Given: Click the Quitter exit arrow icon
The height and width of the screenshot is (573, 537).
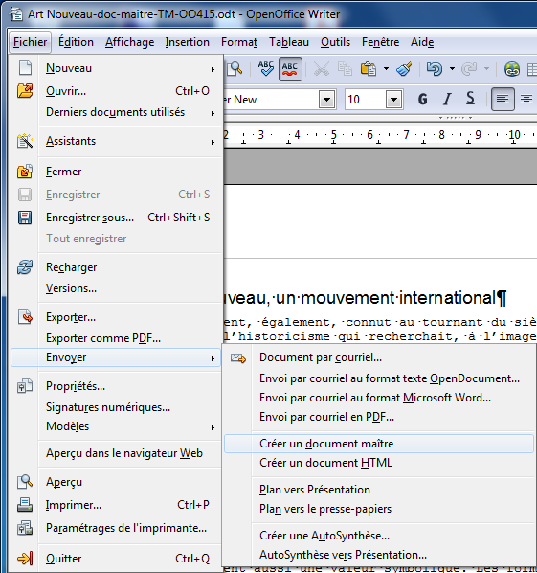Looking at the screenshot, I should 25,559.
